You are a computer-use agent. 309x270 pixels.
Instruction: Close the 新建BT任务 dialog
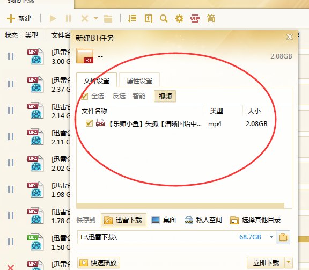click(289, 37)
